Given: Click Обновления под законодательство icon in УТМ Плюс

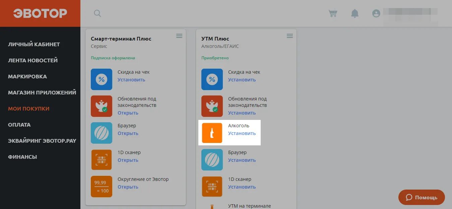Looking at the screenshot, I should coord(212,106).
